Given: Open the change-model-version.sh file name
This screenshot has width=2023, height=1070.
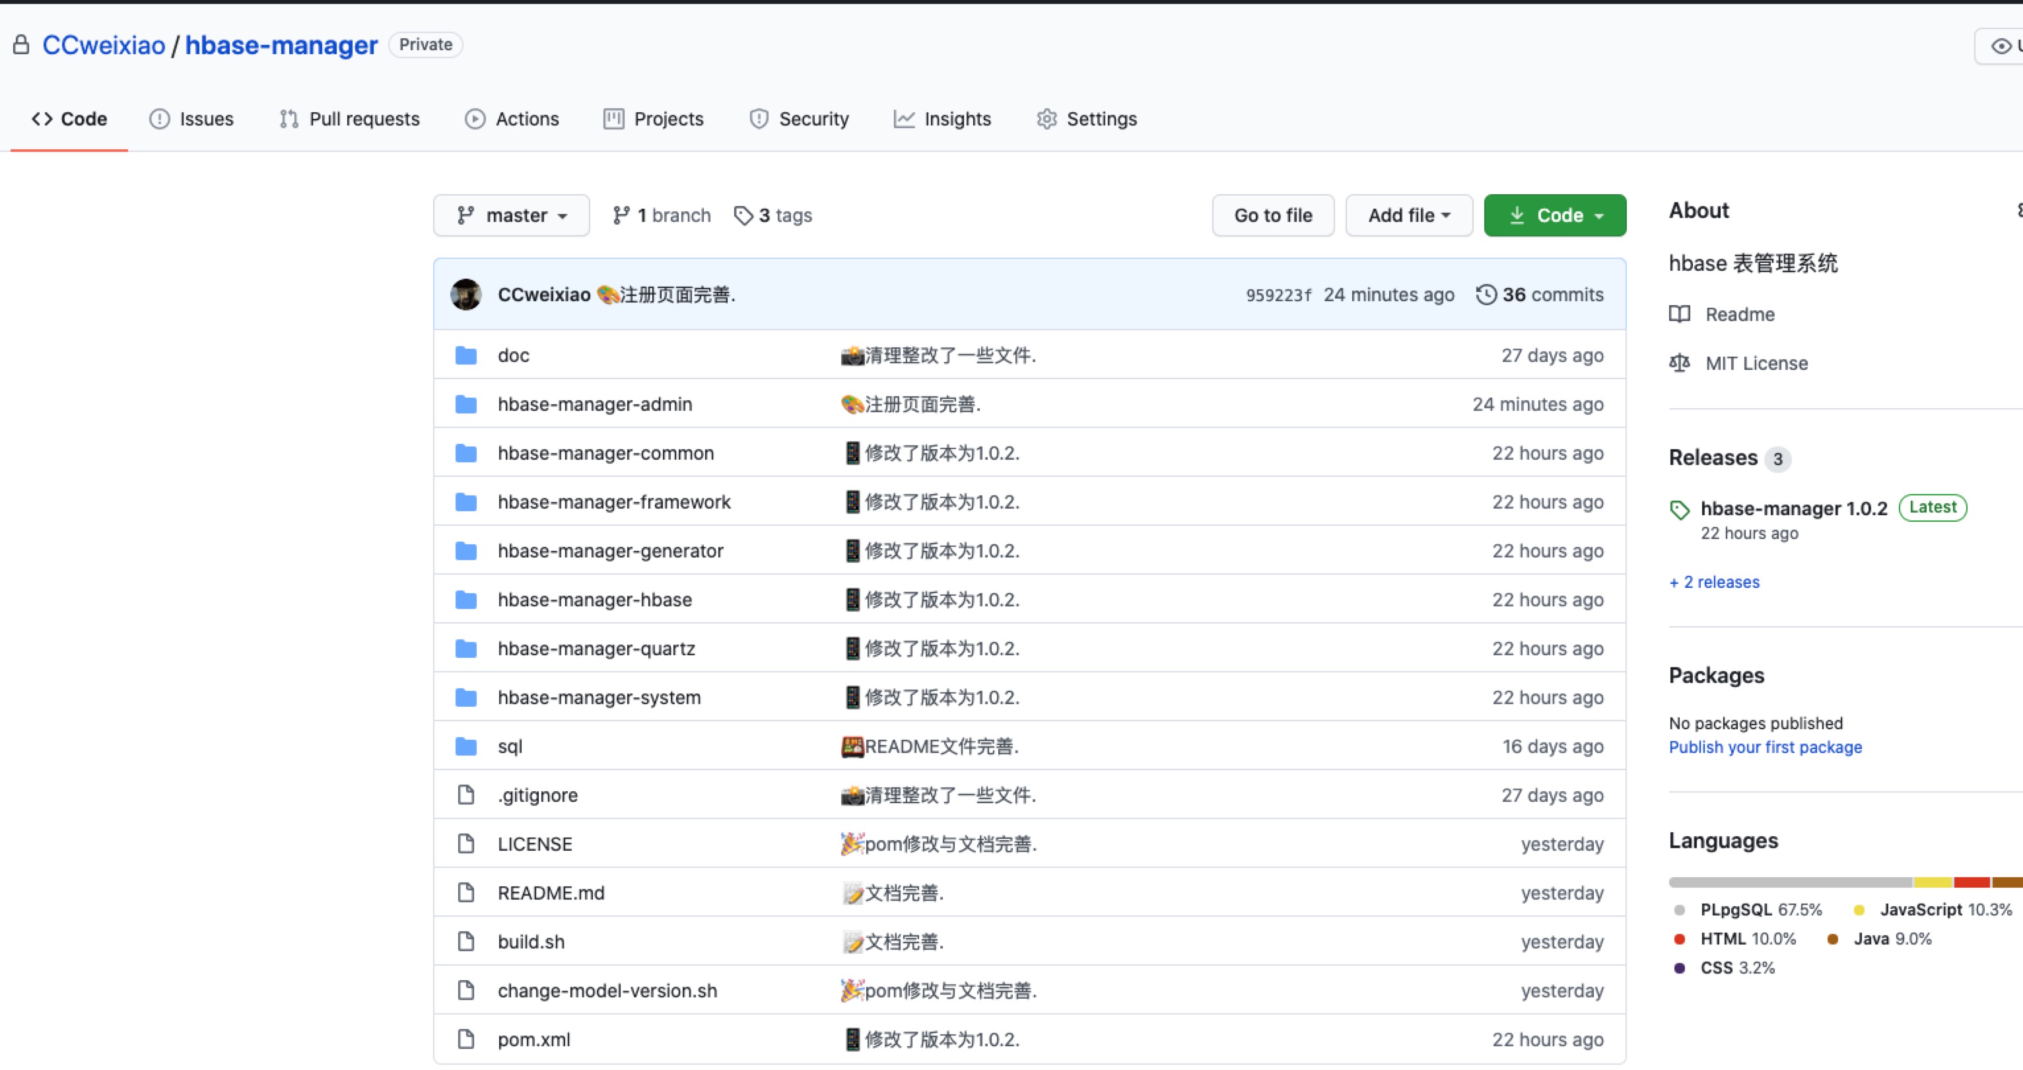Looking at the screenshot, I should coord(607,990).
